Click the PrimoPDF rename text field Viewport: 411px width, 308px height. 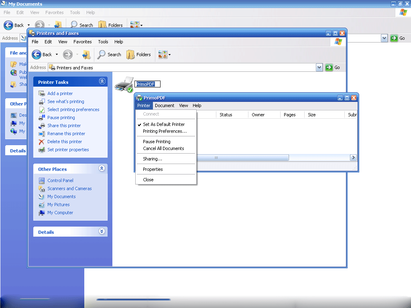(147, 84)
